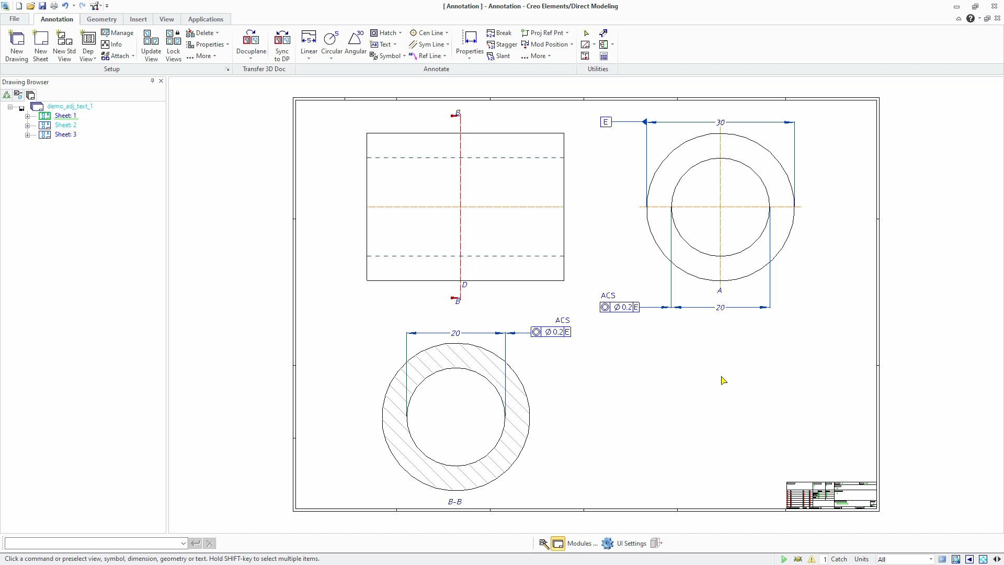Open the All filter combo box
This screenshot has width=1004, height=565.
(905, 559)
